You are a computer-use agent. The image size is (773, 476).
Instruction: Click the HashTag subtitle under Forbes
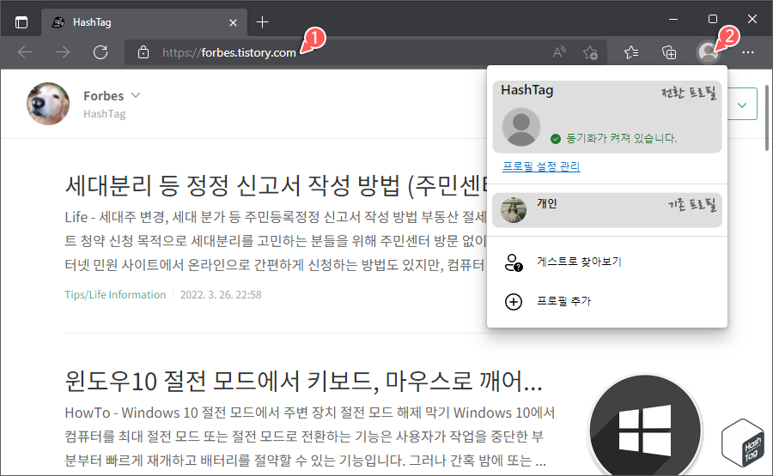(105, 114)
